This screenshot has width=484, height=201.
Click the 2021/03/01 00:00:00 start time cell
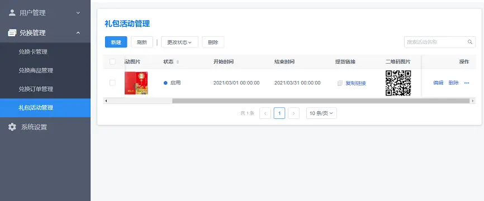tap(236, 83)
